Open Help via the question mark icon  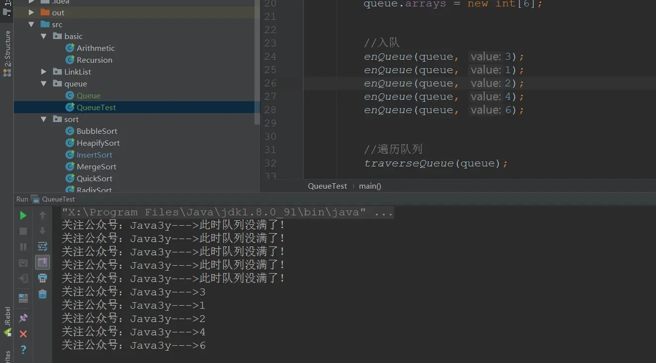(x=23, y=350)
